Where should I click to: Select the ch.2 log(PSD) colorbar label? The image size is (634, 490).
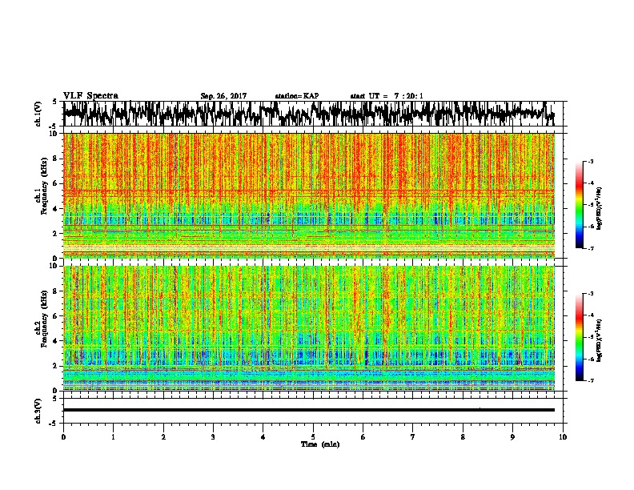(600, 341)
